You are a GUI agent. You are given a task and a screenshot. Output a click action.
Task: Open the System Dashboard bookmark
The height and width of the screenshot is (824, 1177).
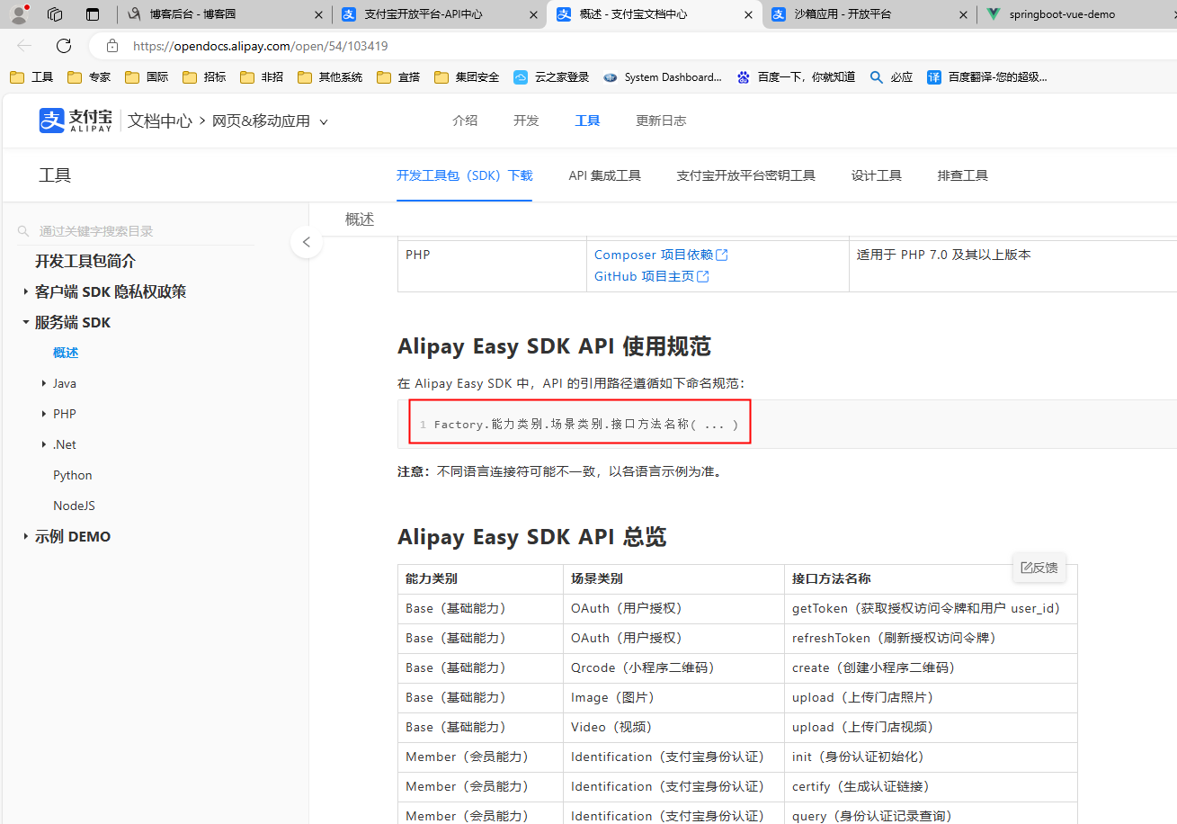pyautogui.click(x=663, y=77)
